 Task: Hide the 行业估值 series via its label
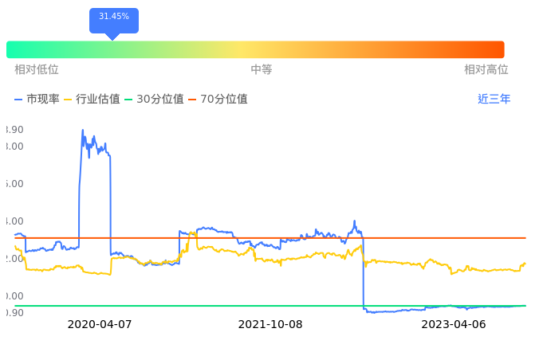pos(97,100)
